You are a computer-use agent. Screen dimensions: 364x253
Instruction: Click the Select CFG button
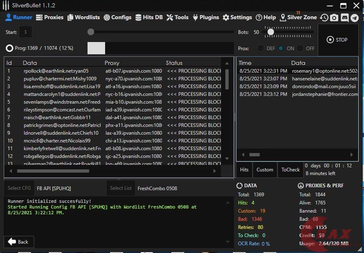19,188
